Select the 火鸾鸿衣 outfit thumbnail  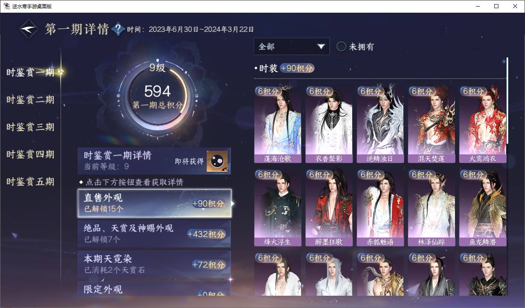pyautogui.click(x=483, y=125)
